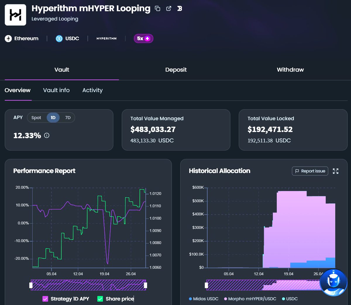Click the Leveraged Looping subtitle
Screen dimensions: 351x305
55,19
